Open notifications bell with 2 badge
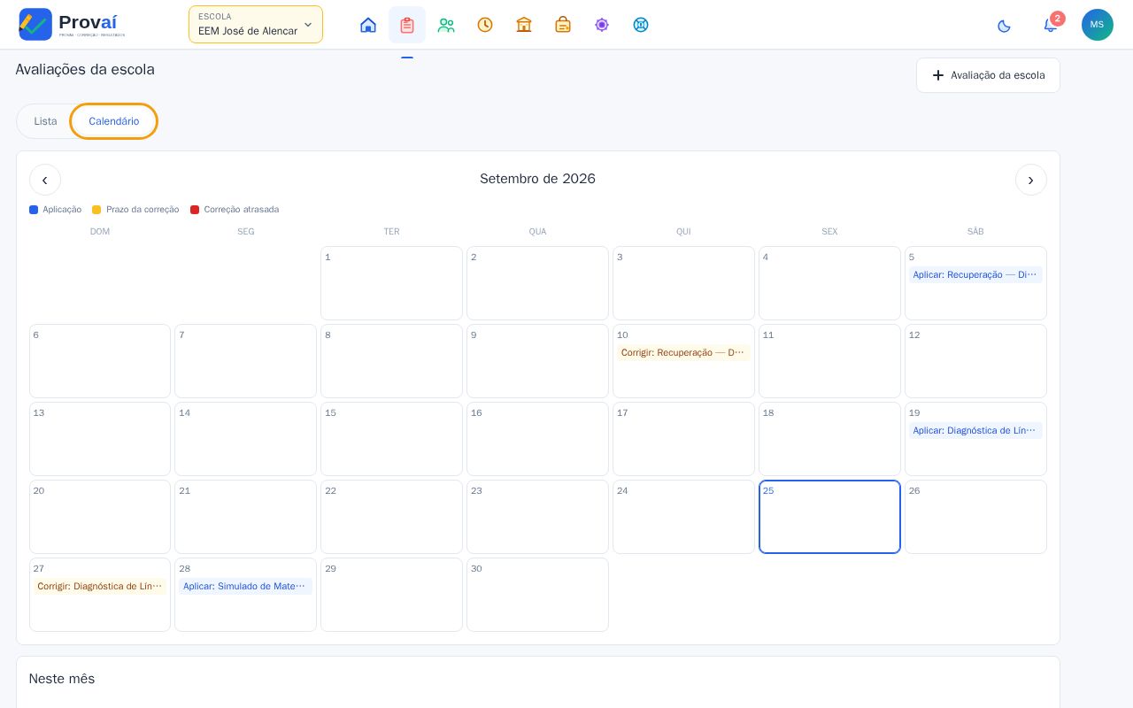The image size is (1133, 708). pyautogui.click(x=1051, y=25)
